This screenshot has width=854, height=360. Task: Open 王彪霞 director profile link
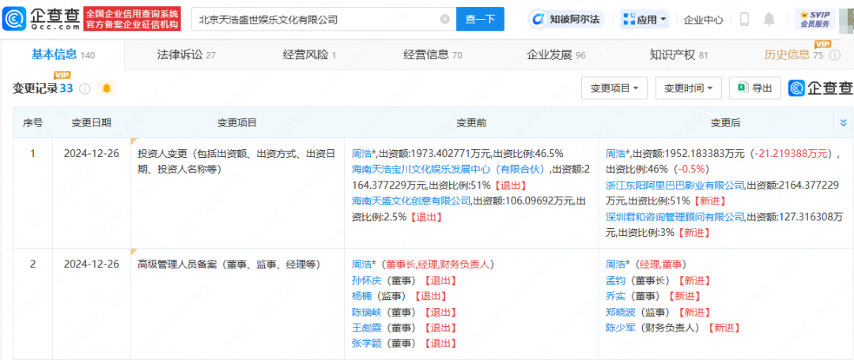(x=366, y=328)
